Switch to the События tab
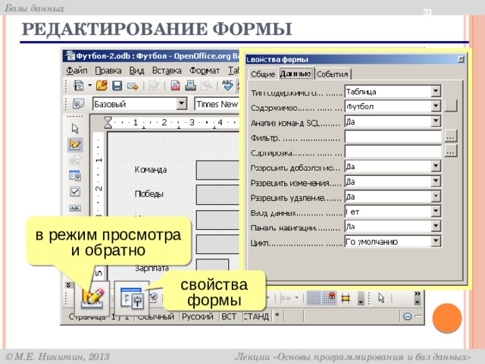 (333, 74)
